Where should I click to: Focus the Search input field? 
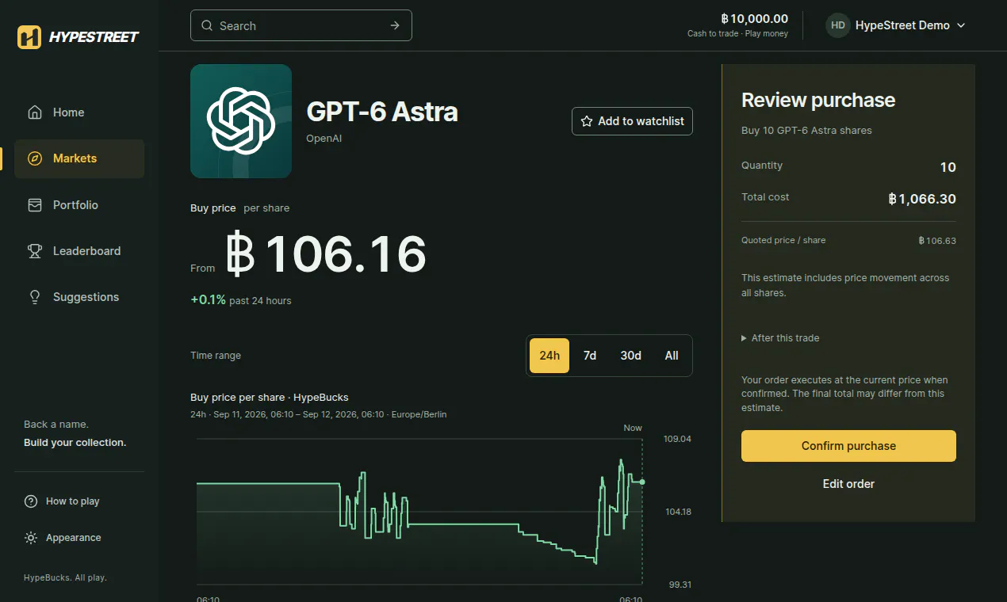coord(301,25)
